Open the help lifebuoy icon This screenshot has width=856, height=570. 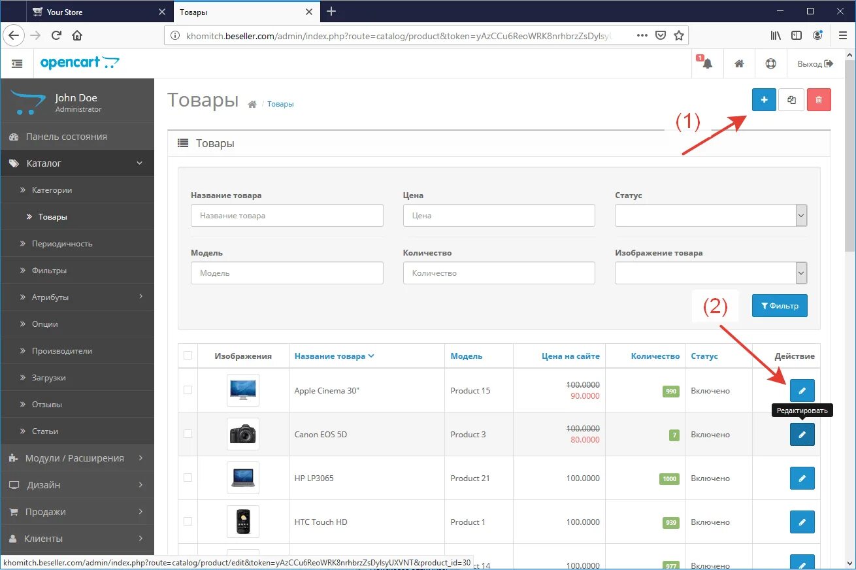click(x=770, y=63)
